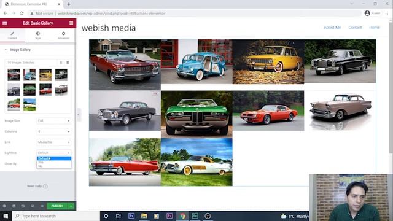Switch to the Content tab

tap(12, 36)
